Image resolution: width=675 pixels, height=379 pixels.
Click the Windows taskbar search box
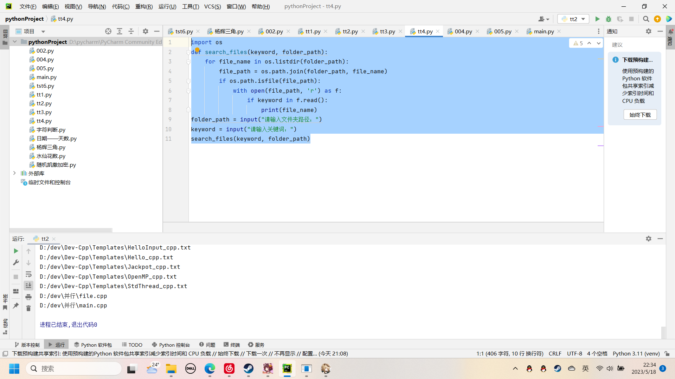[x=74, y=368]
